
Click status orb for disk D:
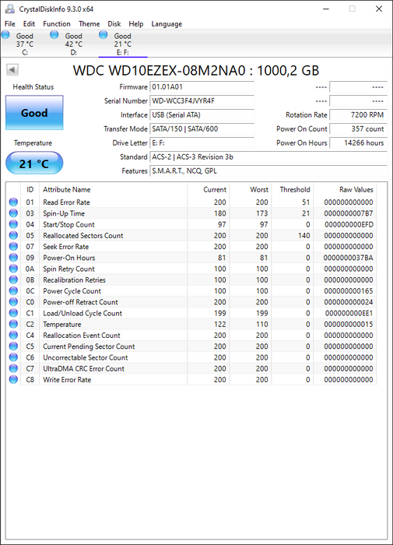[x=54, y=34]
